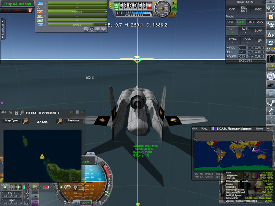Click the double-chevron expand button below resource bars
The width and height of the screenshot is (275, 206).
104,30
